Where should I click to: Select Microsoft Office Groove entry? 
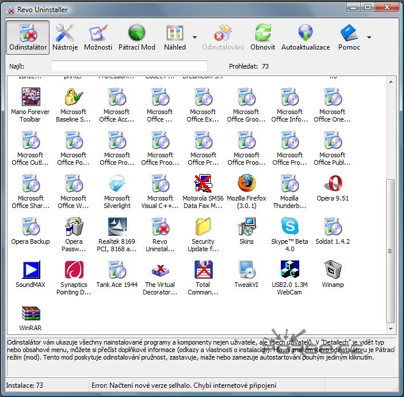coord(246,105)
